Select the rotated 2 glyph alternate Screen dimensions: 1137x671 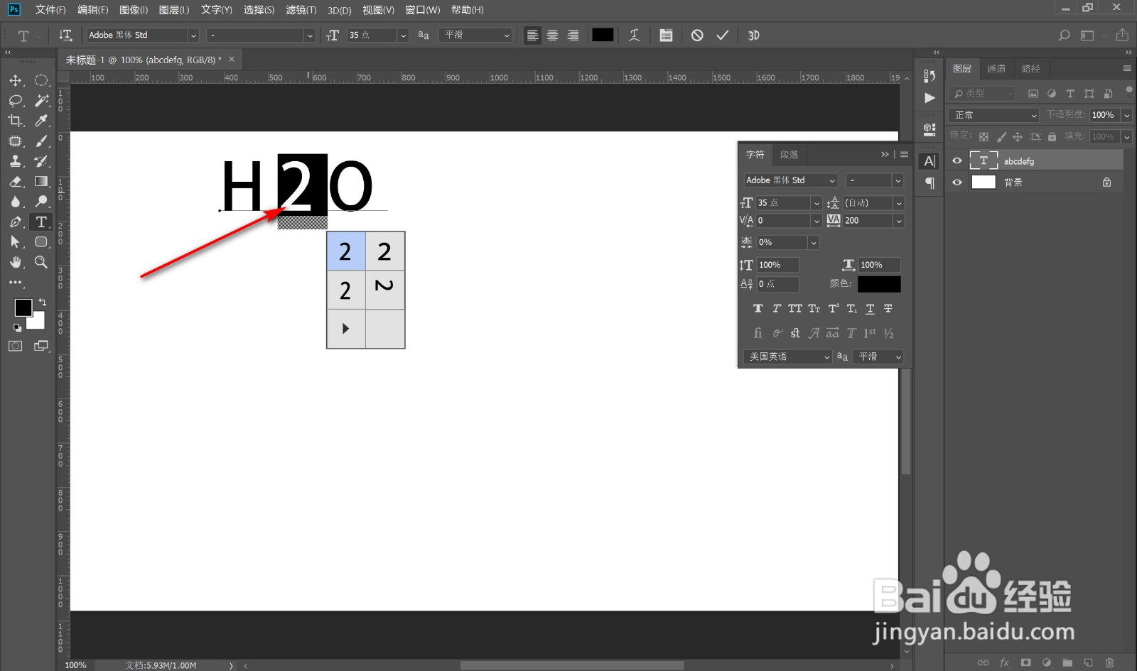pyautogui.click(x=384, y=290)
